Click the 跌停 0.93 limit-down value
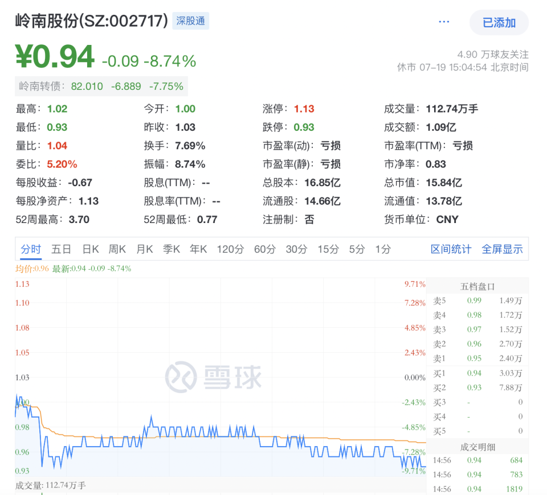 coord(304,127)
